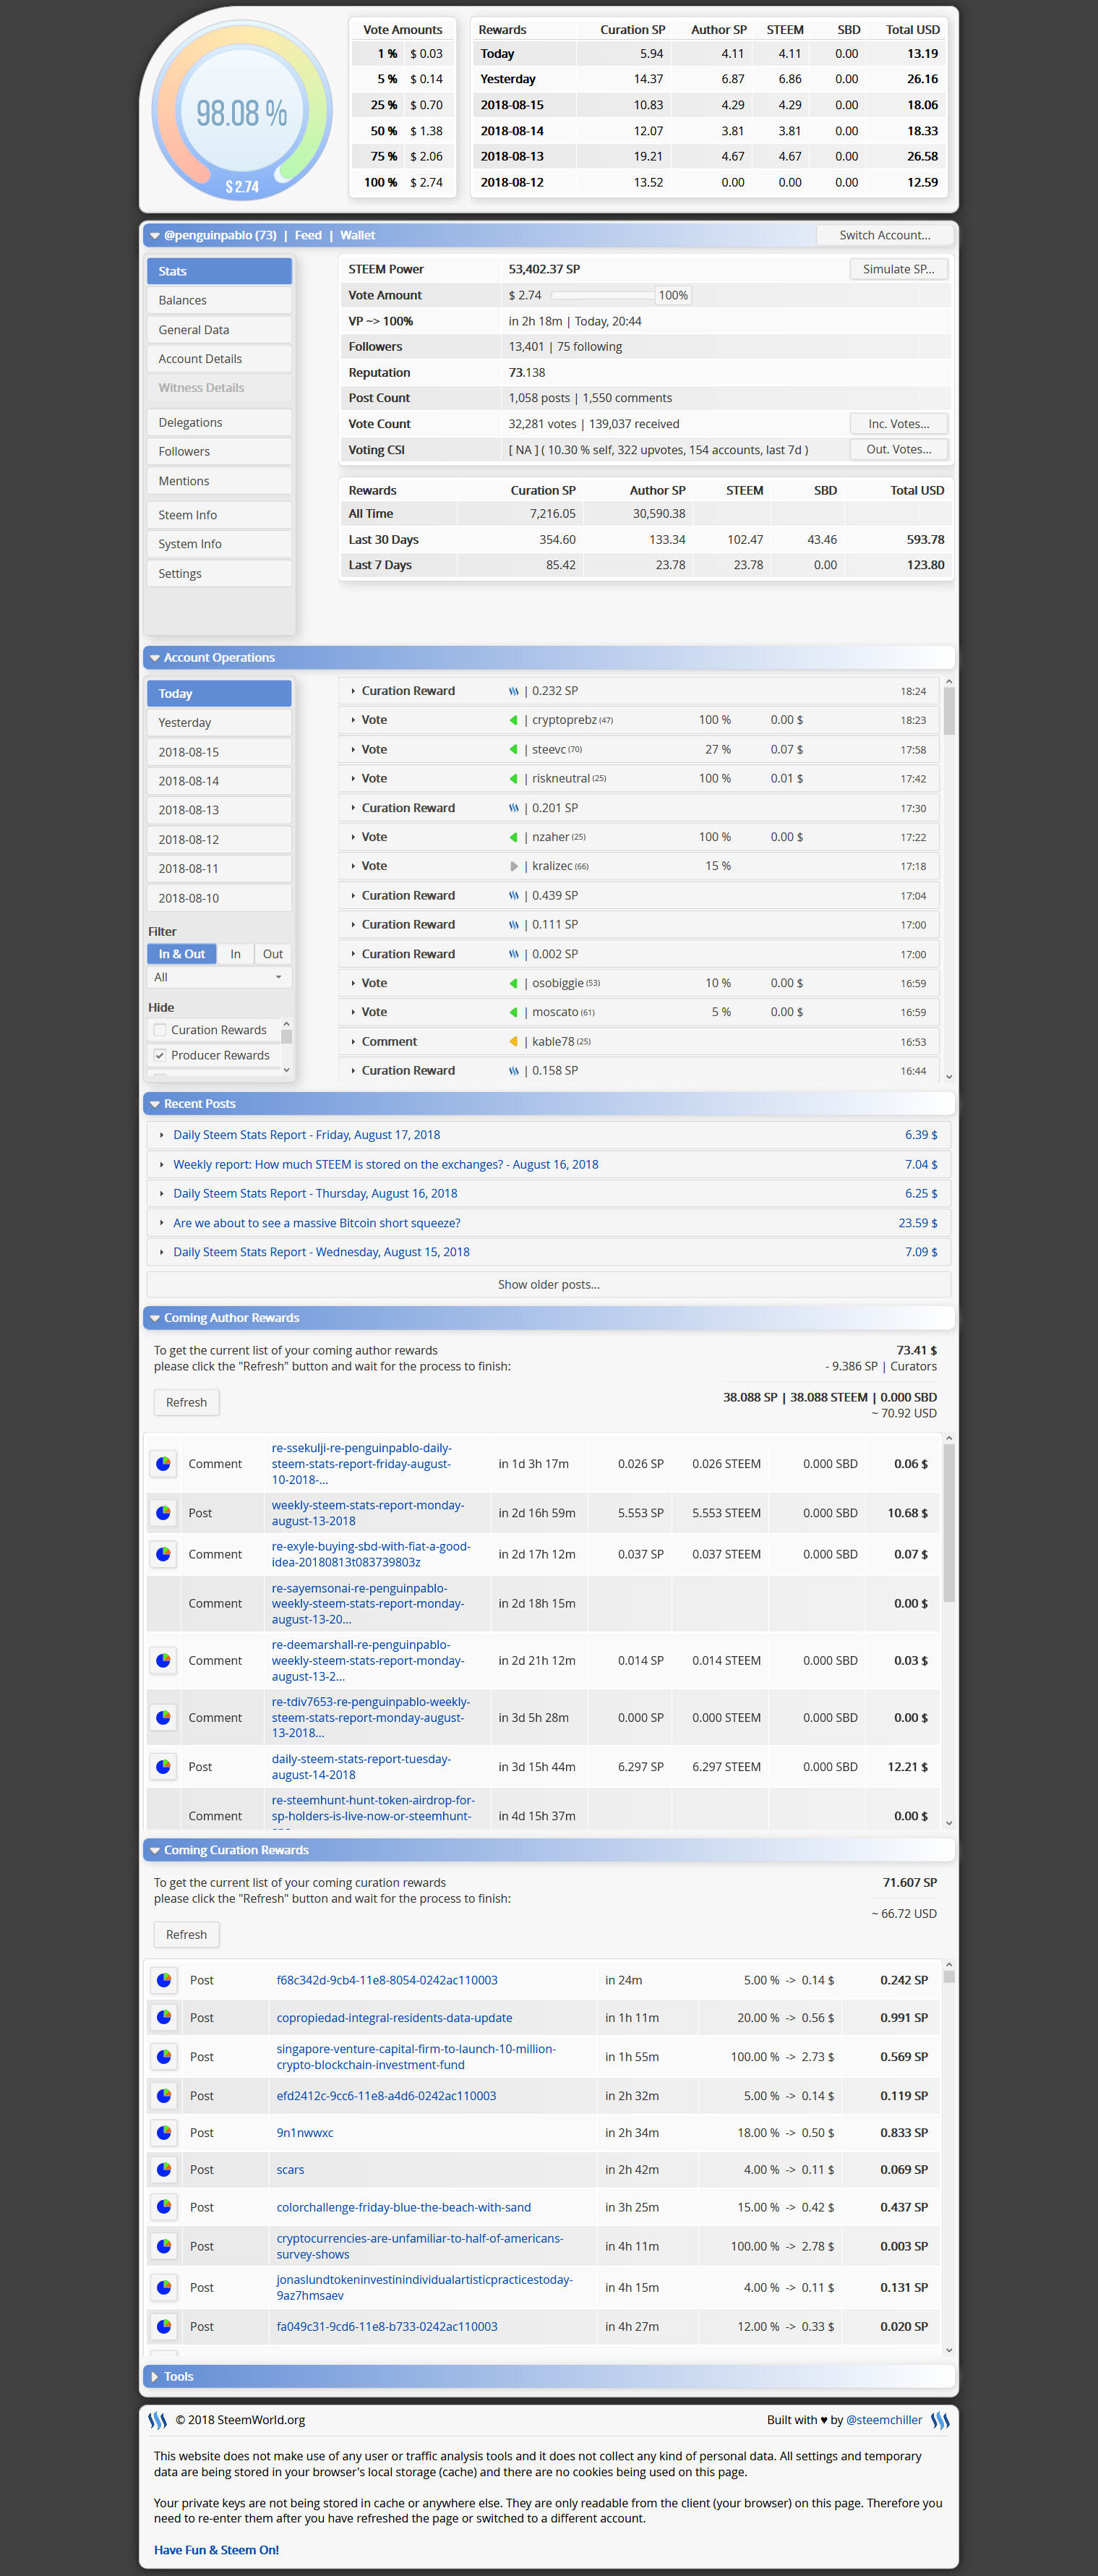Open Out. Votes dialog
This screenshot has height=2576, width=1098.
click(898, 450)
